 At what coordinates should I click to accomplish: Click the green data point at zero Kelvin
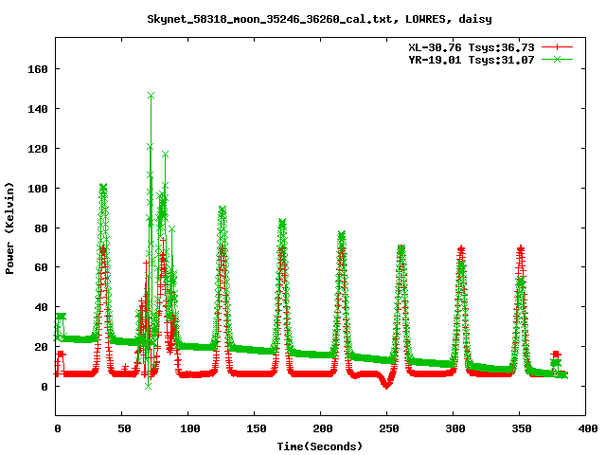click(x=148, y=386)
